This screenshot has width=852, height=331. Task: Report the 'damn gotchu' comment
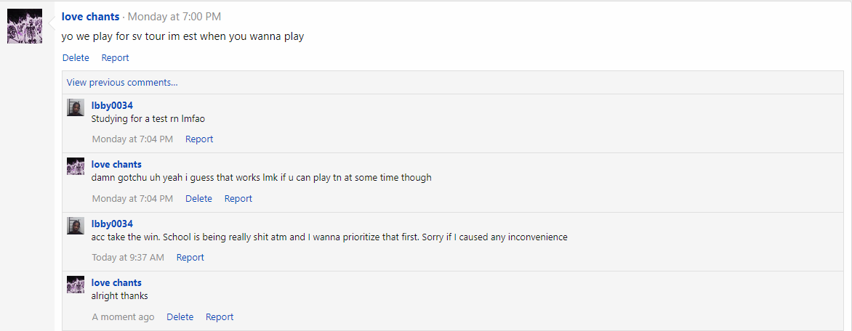point(238,199)
